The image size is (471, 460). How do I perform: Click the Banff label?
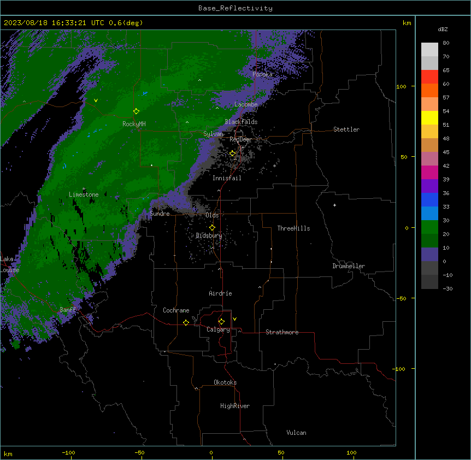click(x=68, y=310)
